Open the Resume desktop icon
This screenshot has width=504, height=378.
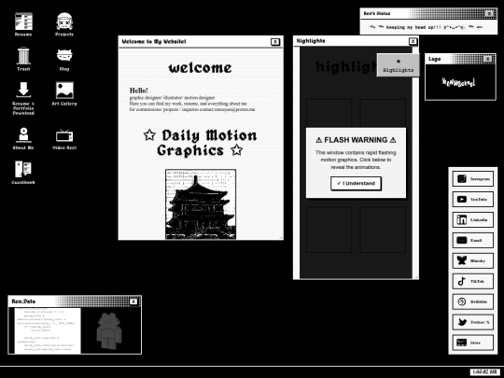pos(23,24)
